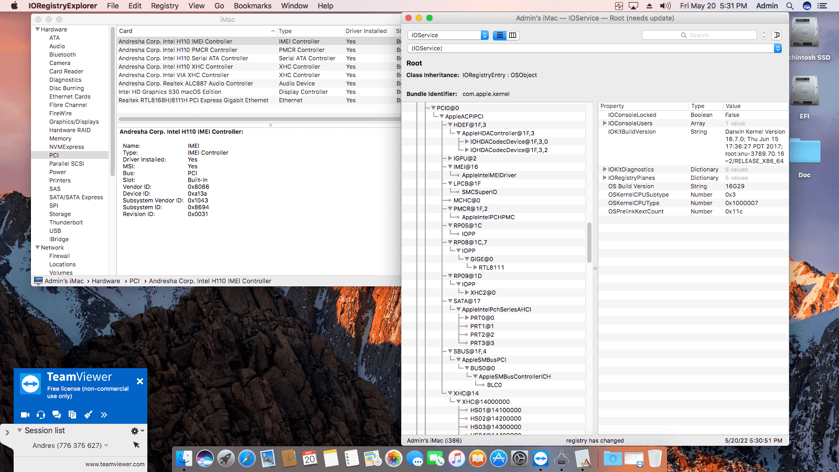
Task: Select Realtek ALC887 Audio Controller row
Action: (x=259, y=83)
